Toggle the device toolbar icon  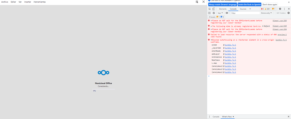point(214,9)
